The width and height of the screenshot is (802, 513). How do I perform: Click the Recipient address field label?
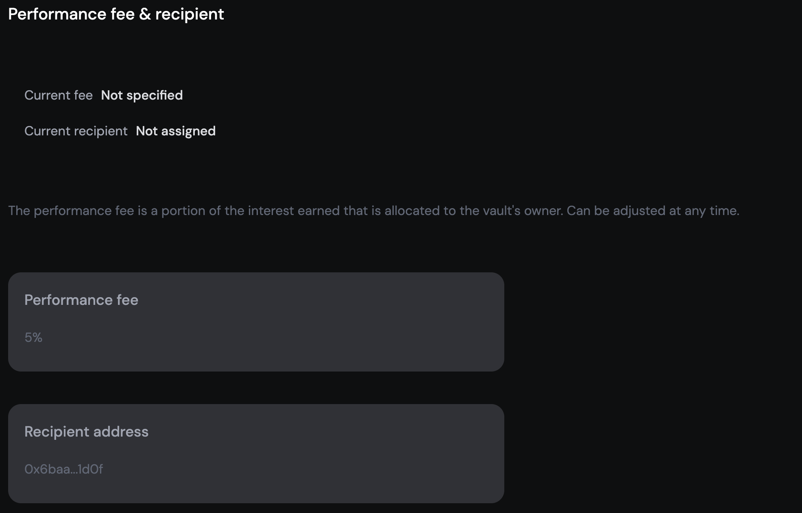(86, 432)
